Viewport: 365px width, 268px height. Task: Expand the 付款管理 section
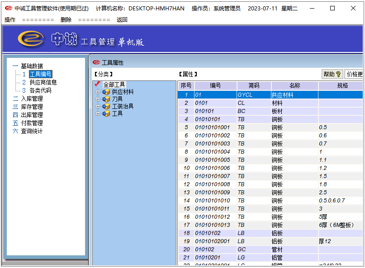pyautogui.click(x=15, y=123)
